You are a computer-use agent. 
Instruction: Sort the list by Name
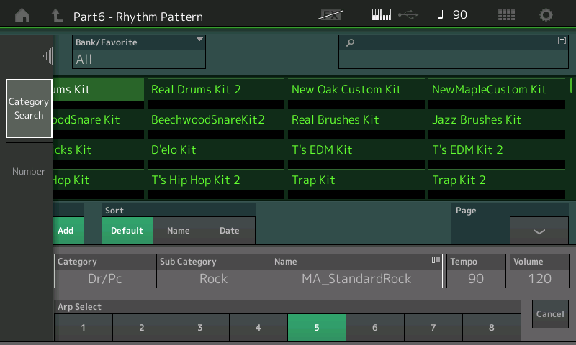click(178, 231)
